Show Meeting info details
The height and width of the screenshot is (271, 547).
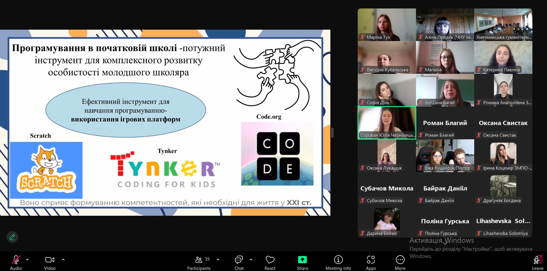338,262
